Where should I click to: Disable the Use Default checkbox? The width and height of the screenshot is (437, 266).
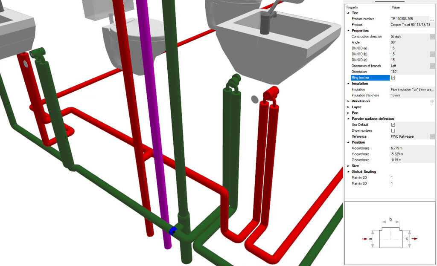(x=393, y=124)
